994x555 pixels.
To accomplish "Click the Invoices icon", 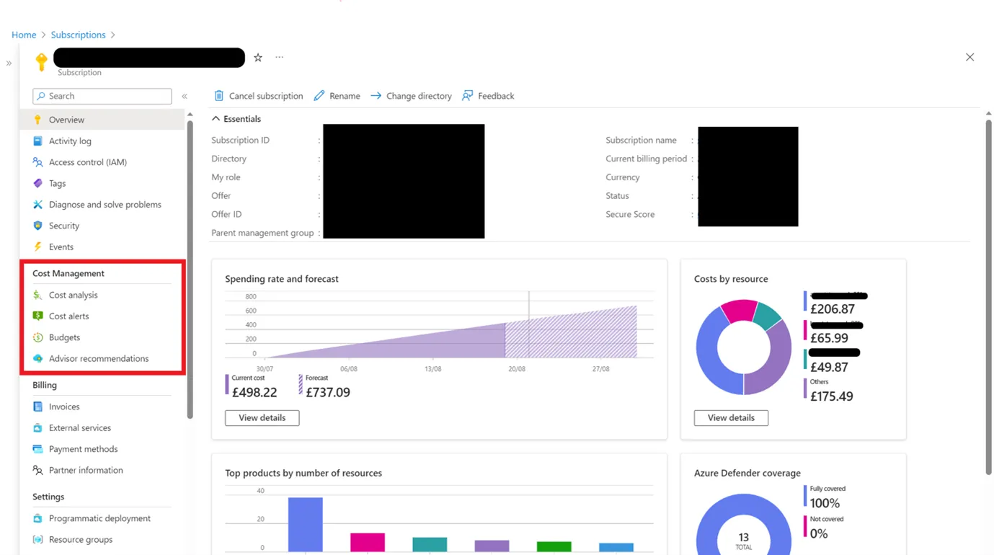I will coord(37,407).
